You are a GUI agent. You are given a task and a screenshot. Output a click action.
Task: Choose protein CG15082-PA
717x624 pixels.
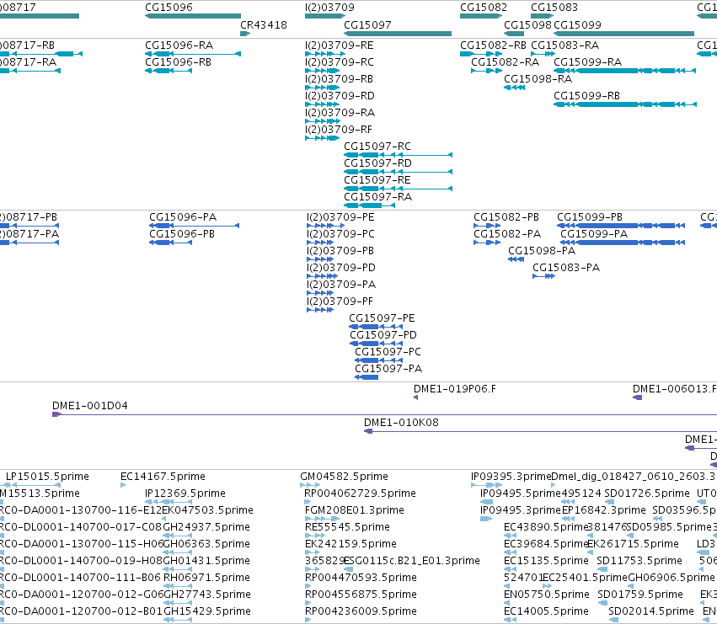coord(507,234)
